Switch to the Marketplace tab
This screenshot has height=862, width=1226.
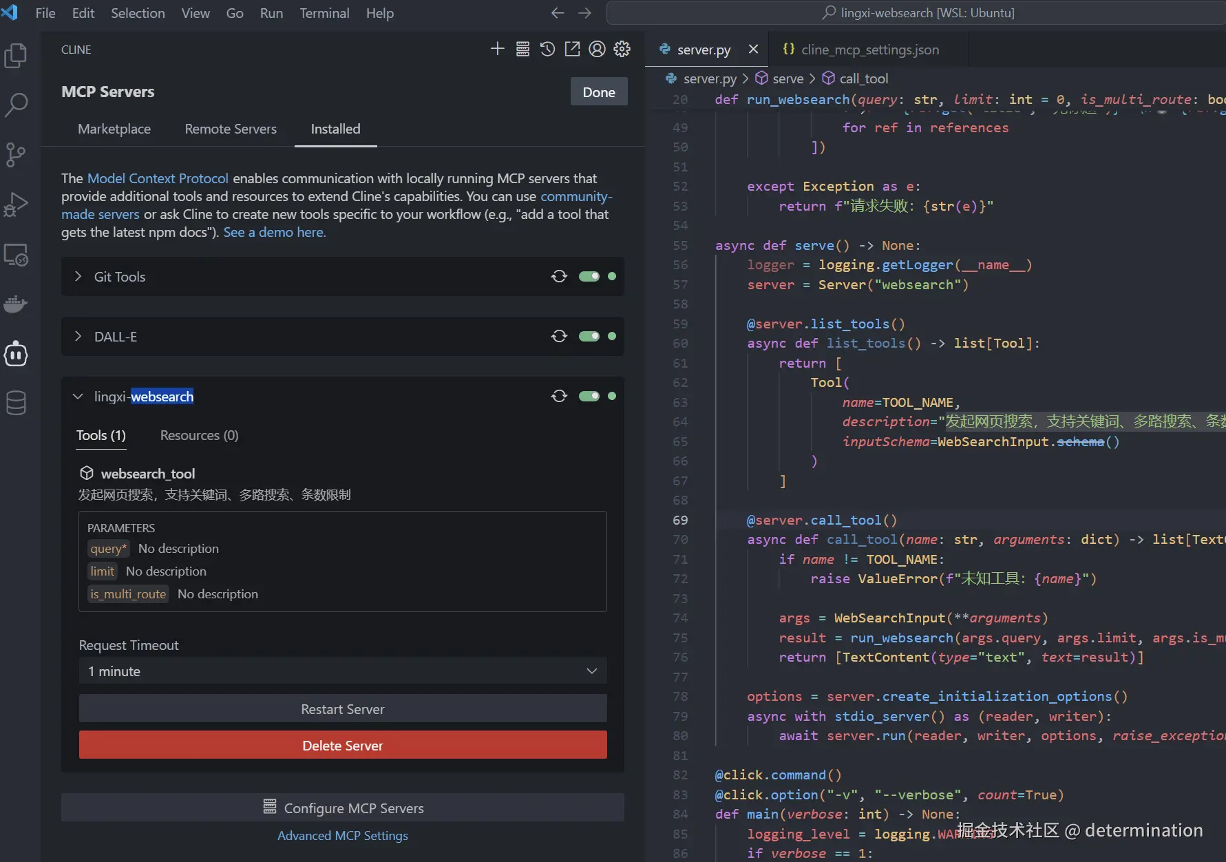(x=114, y=129)
